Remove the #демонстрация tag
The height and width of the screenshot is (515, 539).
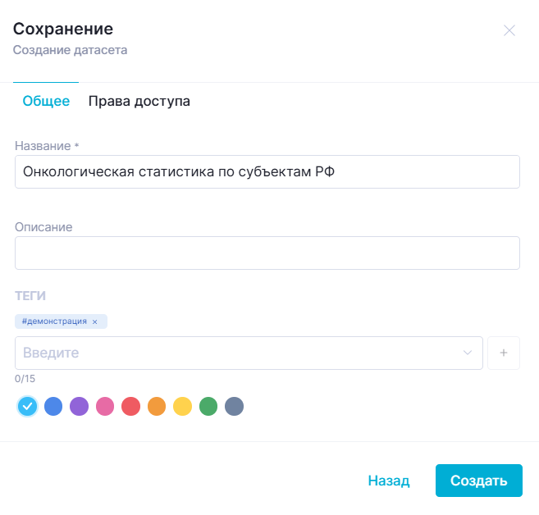(x=95, y=321)
